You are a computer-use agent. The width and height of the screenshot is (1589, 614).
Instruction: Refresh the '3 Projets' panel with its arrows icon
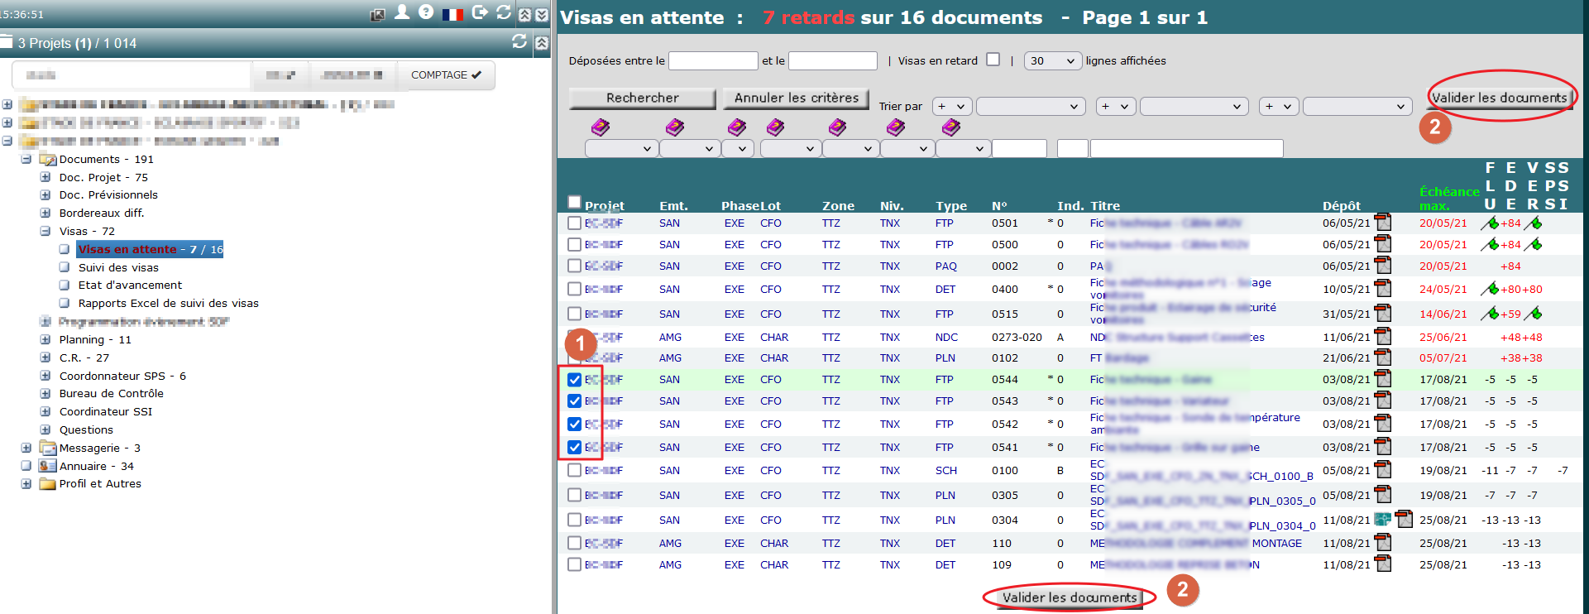pyautogui.click(x=519, y=41)
